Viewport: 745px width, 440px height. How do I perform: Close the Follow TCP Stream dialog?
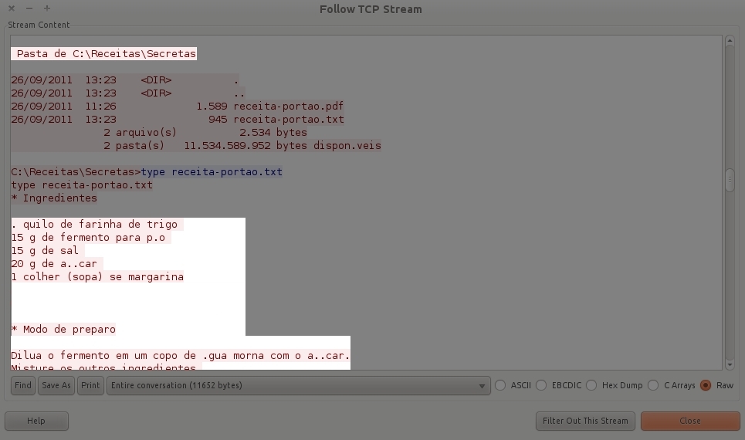click(x=690, y=421)
